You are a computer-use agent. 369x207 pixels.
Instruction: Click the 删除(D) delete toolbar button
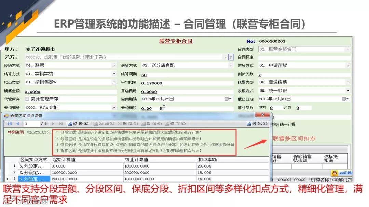click(128, 124)
